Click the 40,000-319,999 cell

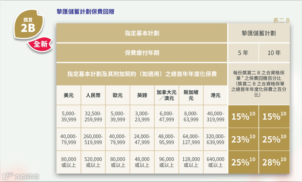[x=215, y=116]
